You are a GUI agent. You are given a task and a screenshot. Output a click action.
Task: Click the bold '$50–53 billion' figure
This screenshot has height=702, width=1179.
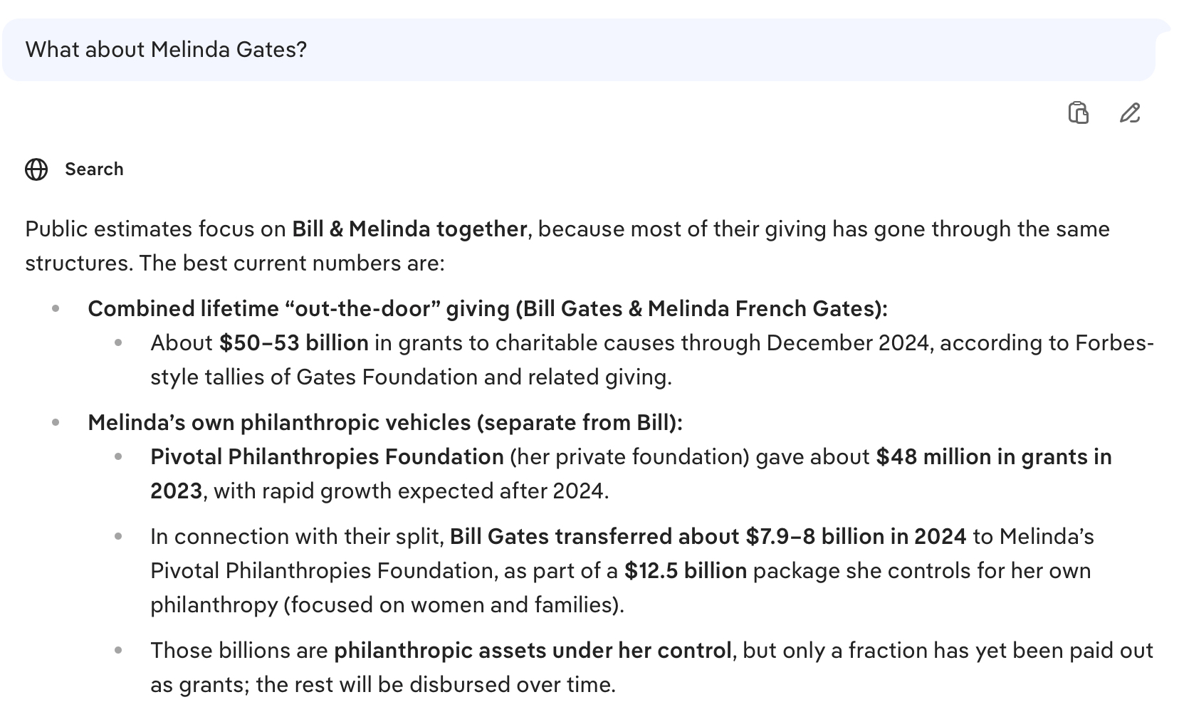293,343
